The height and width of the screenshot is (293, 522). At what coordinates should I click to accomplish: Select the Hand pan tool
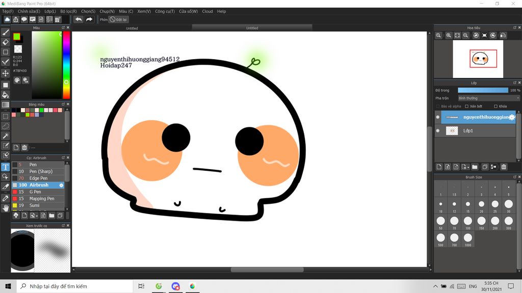click(x=5, y=208)
